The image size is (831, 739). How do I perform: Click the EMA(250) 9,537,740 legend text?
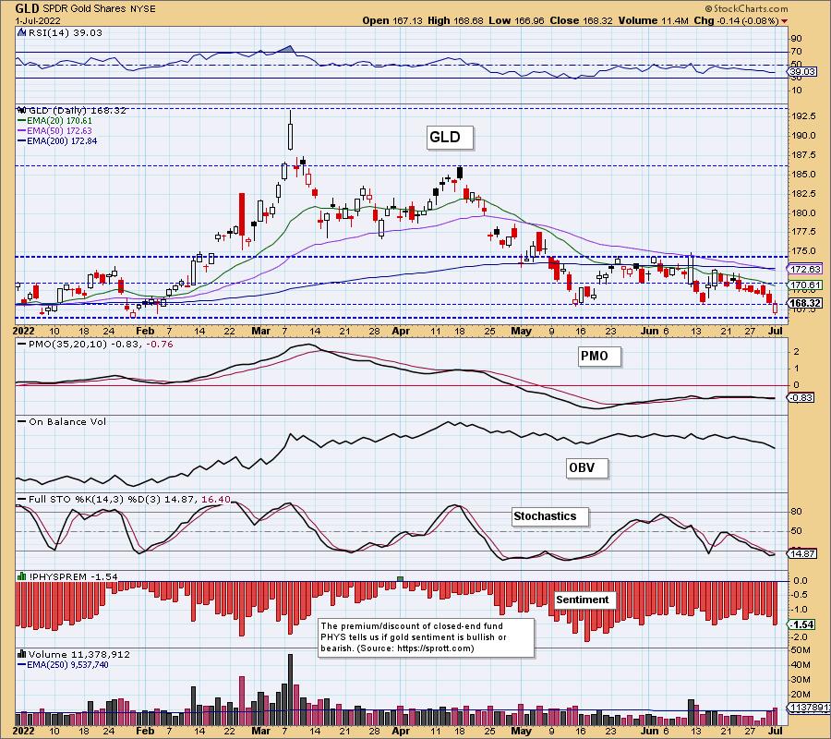coord(67,664)
